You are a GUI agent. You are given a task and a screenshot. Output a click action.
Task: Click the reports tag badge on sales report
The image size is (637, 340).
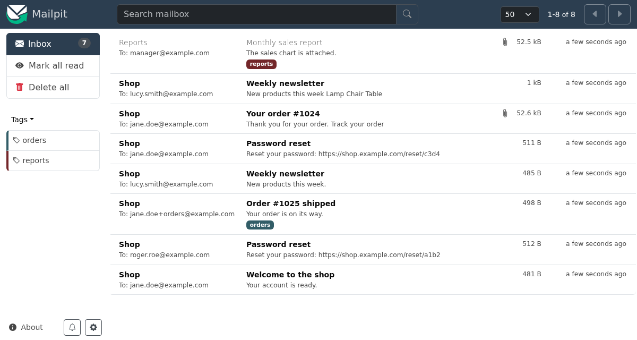[x=261, y=64]
